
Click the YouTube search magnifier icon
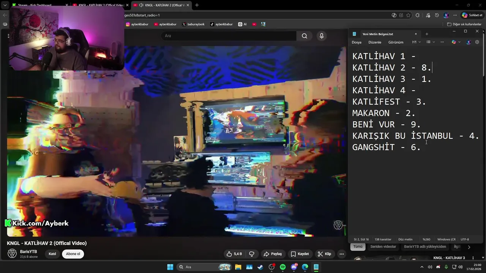tap(305, 36)
